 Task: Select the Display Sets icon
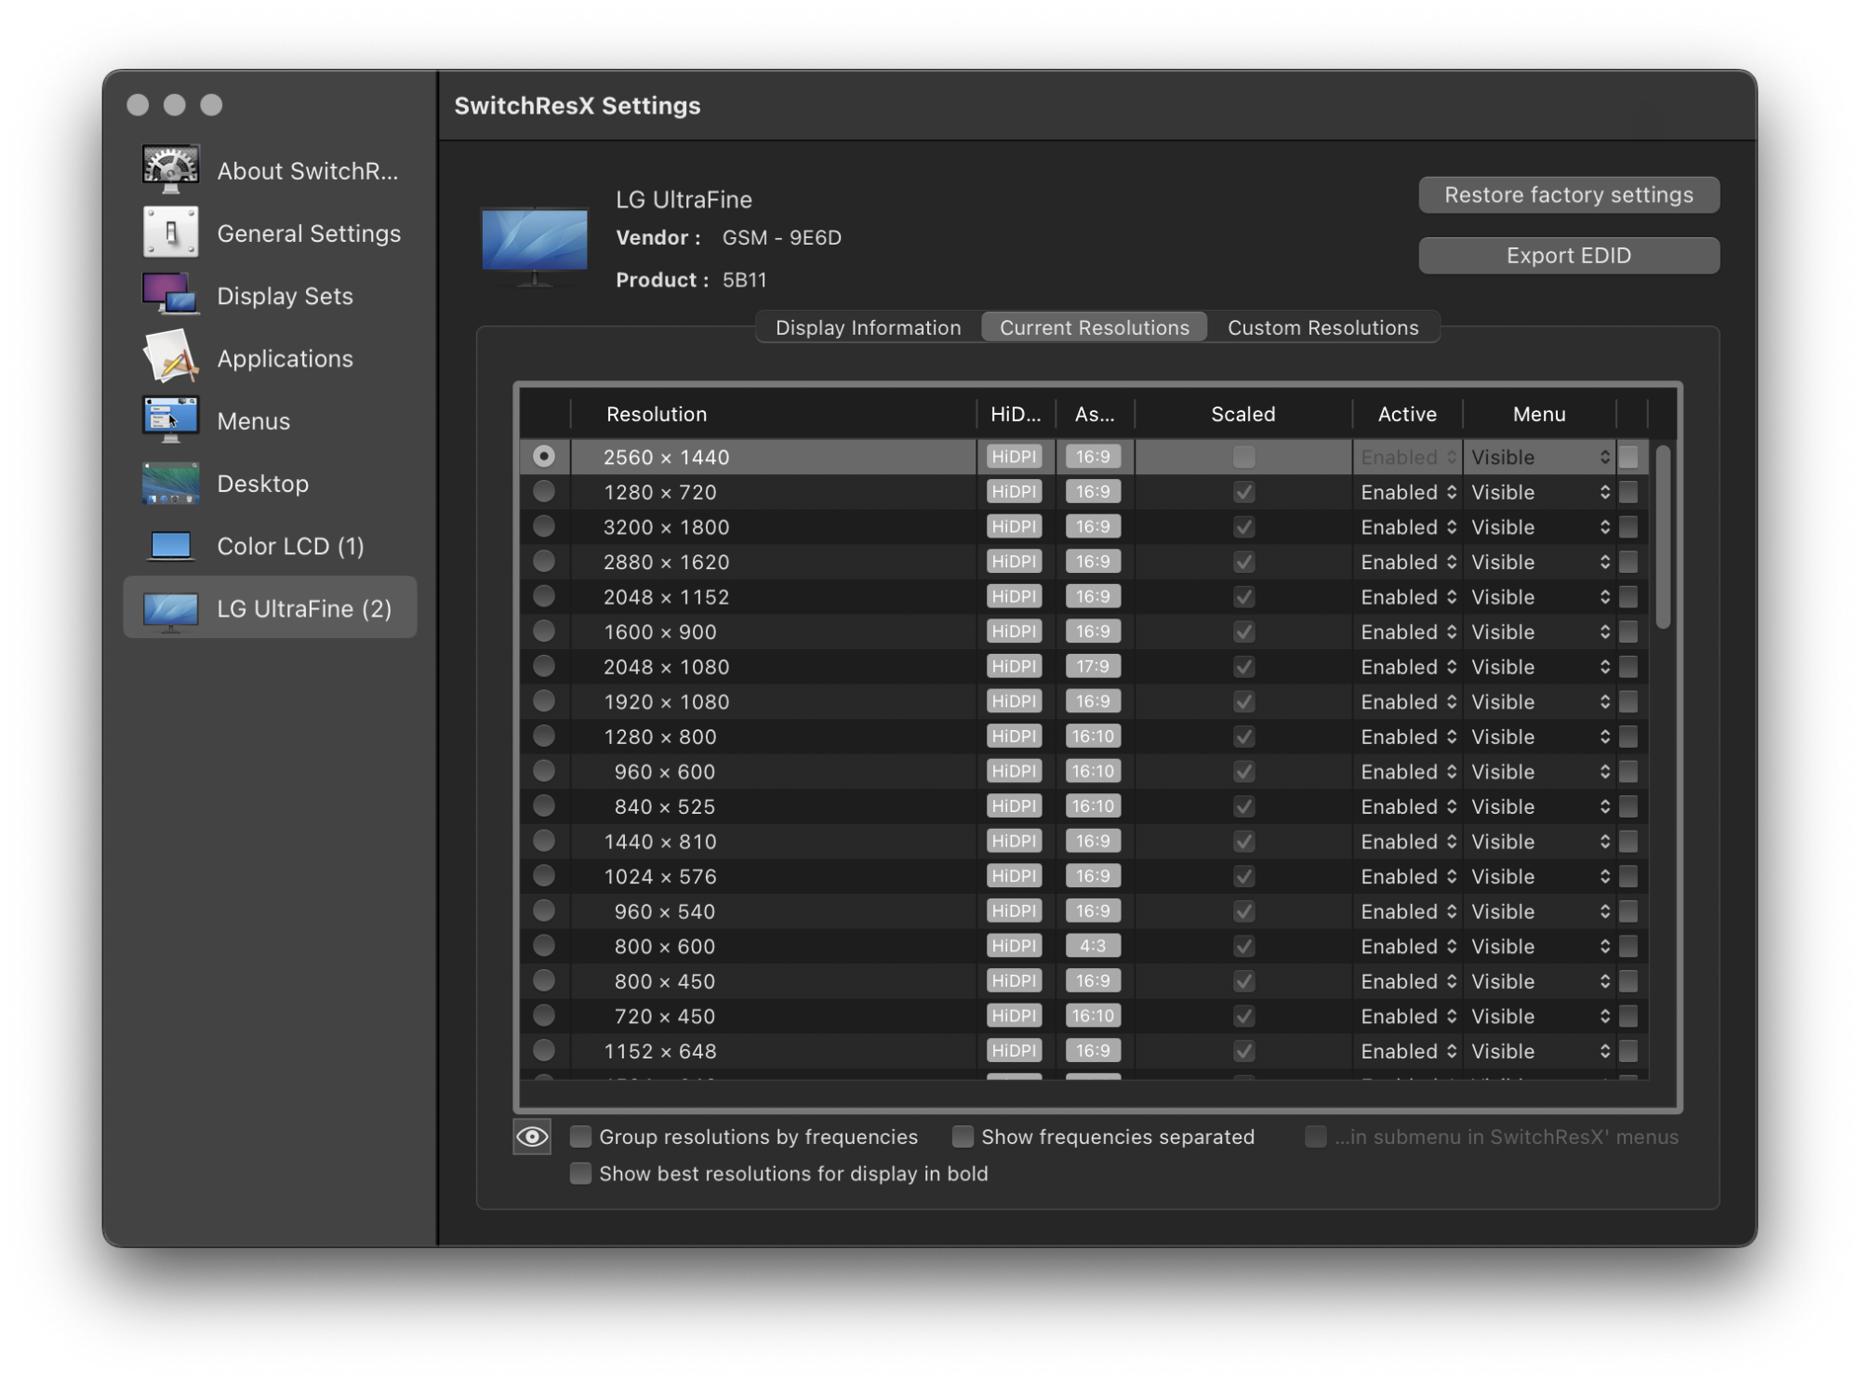pyautogui.click(x=170, y=295)
